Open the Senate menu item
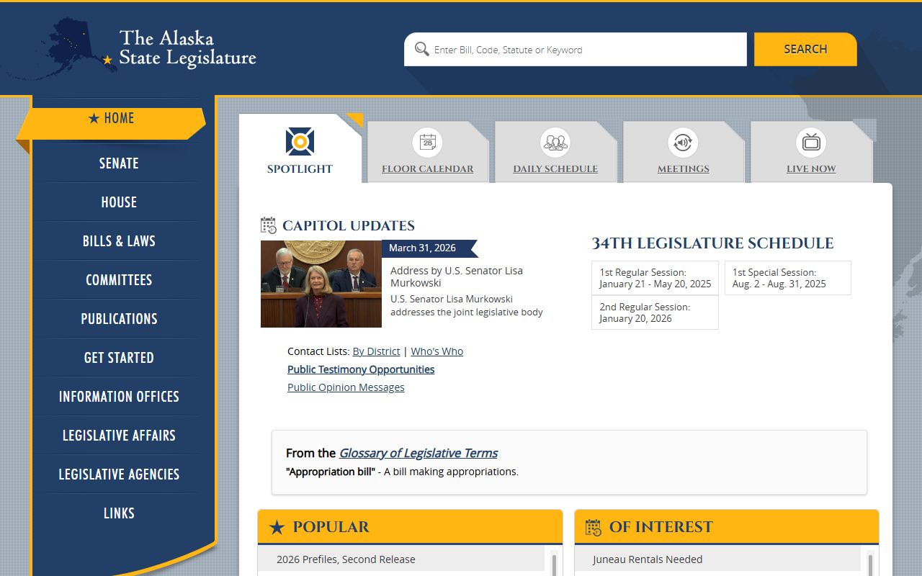Viewport: 922px width, 576px height. click(119, 163)
